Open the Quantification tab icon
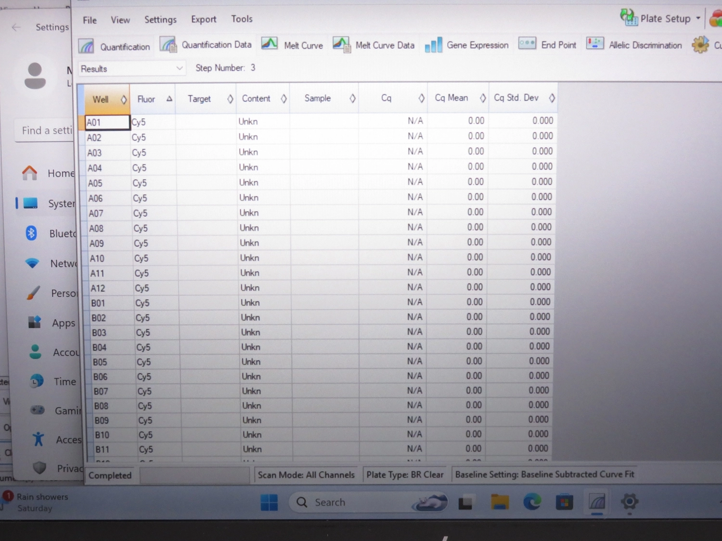Viewport: 722px width, 541px height. [87, 46]
